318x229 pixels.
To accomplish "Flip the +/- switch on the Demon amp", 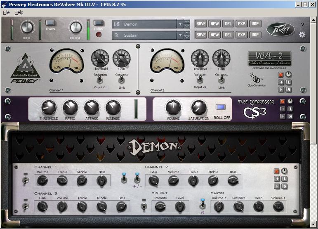I will click(137, 179).
